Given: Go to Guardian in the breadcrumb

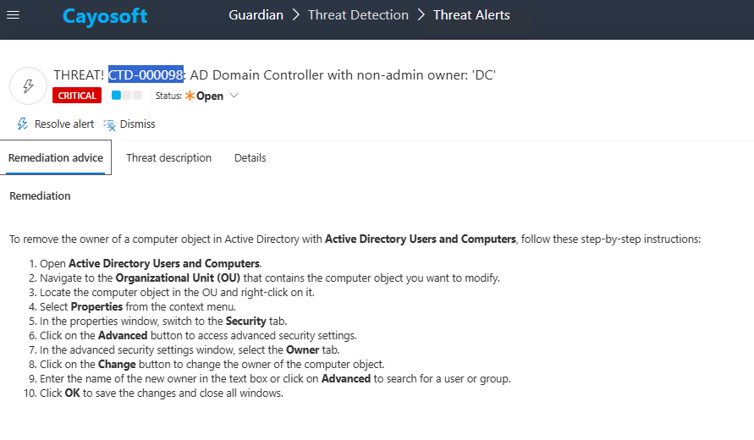Looking at the screenshot, I should (256, 15).
